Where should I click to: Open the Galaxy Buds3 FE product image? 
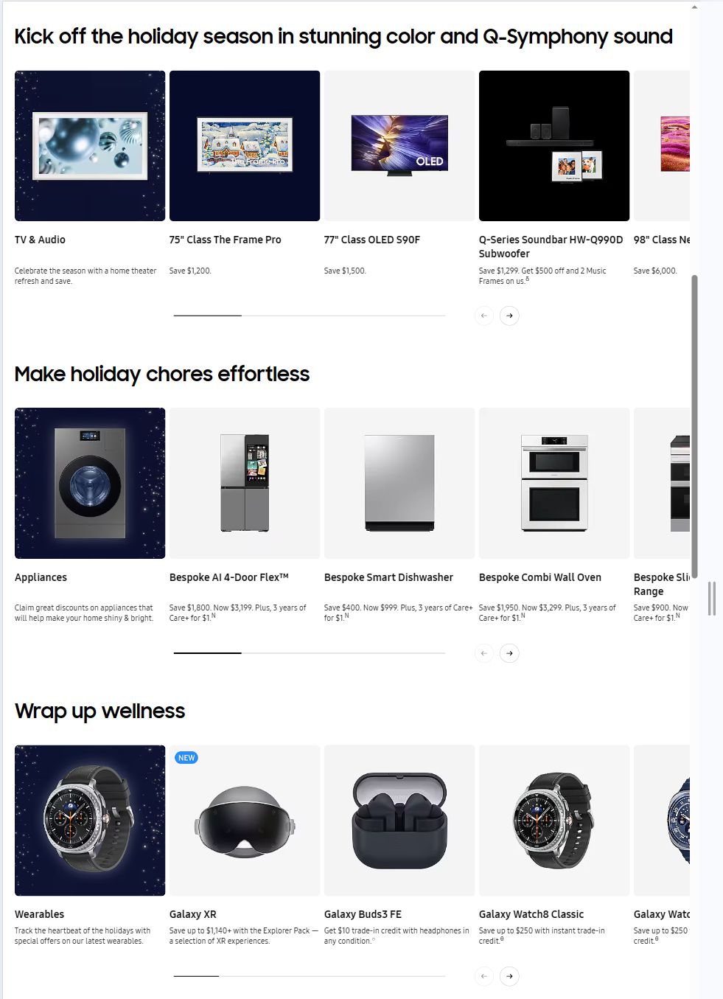(399, 821)
